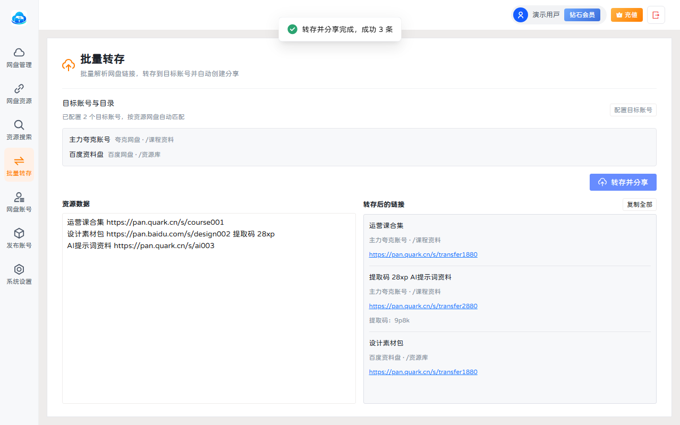Screen dimensions: 680x425
Task: Click the 提取码 28xp AI提示词资料 title
Action: pos(410,277)
